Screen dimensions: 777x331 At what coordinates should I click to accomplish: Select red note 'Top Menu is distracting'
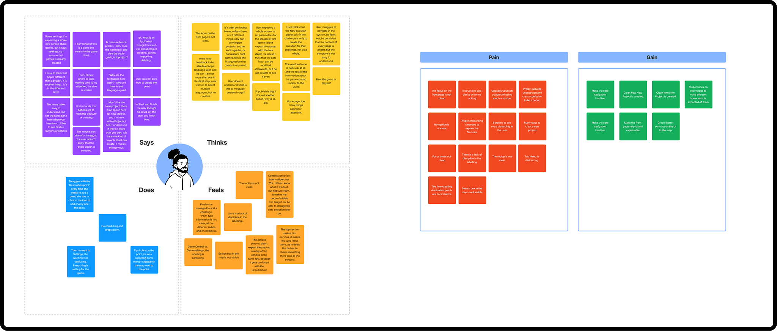(532, 158)
